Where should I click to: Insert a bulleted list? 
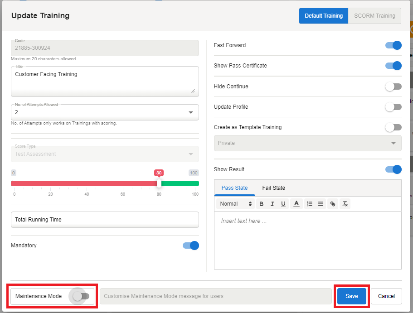tap(321, 204)
